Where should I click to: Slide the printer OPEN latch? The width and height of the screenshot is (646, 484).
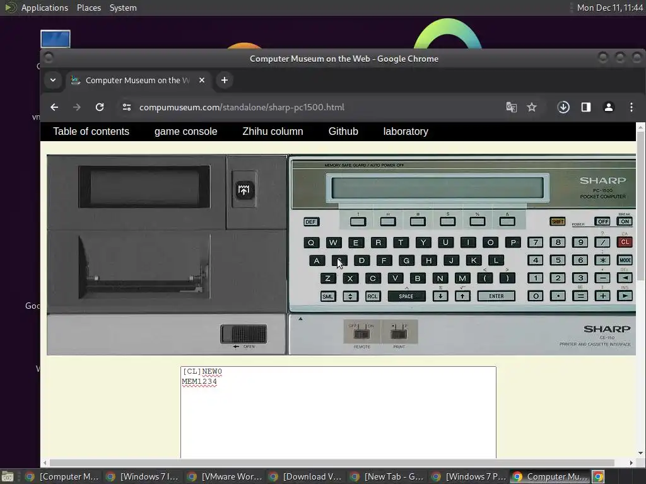tap(244, 334)
